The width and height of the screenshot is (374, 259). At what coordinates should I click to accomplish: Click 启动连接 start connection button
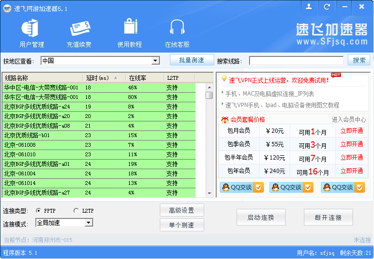point(261,217)
